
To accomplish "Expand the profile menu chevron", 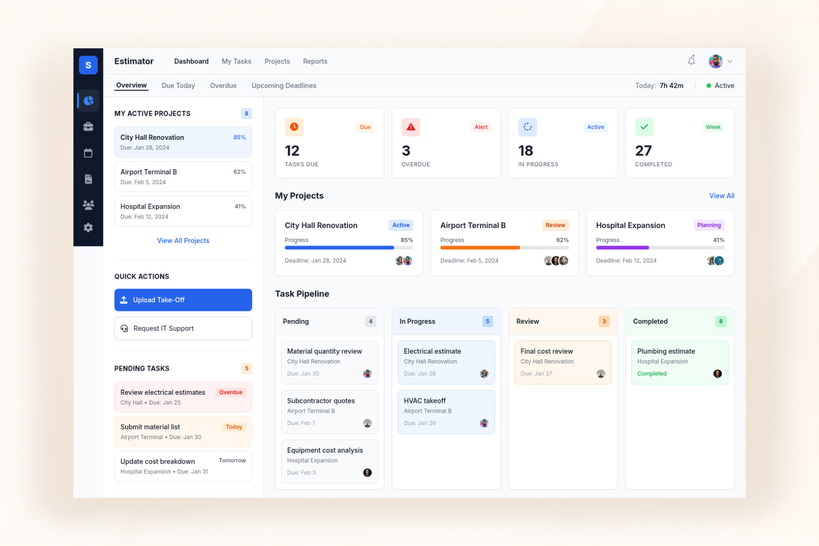I will [x=730, y=61].
